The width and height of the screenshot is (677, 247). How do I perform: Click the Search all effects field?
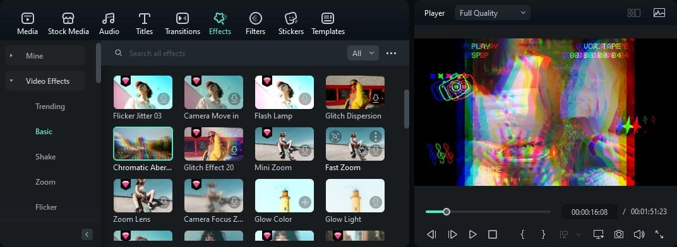point(228,54)
